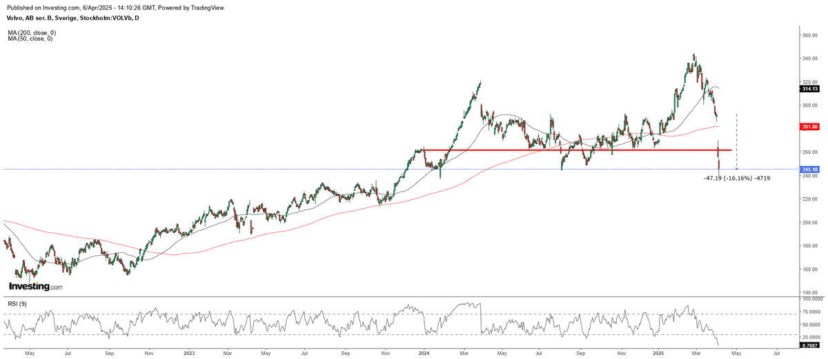828x359 pixels.
Task: Click the 300.00 price axis label
Action: coord(809,105)
